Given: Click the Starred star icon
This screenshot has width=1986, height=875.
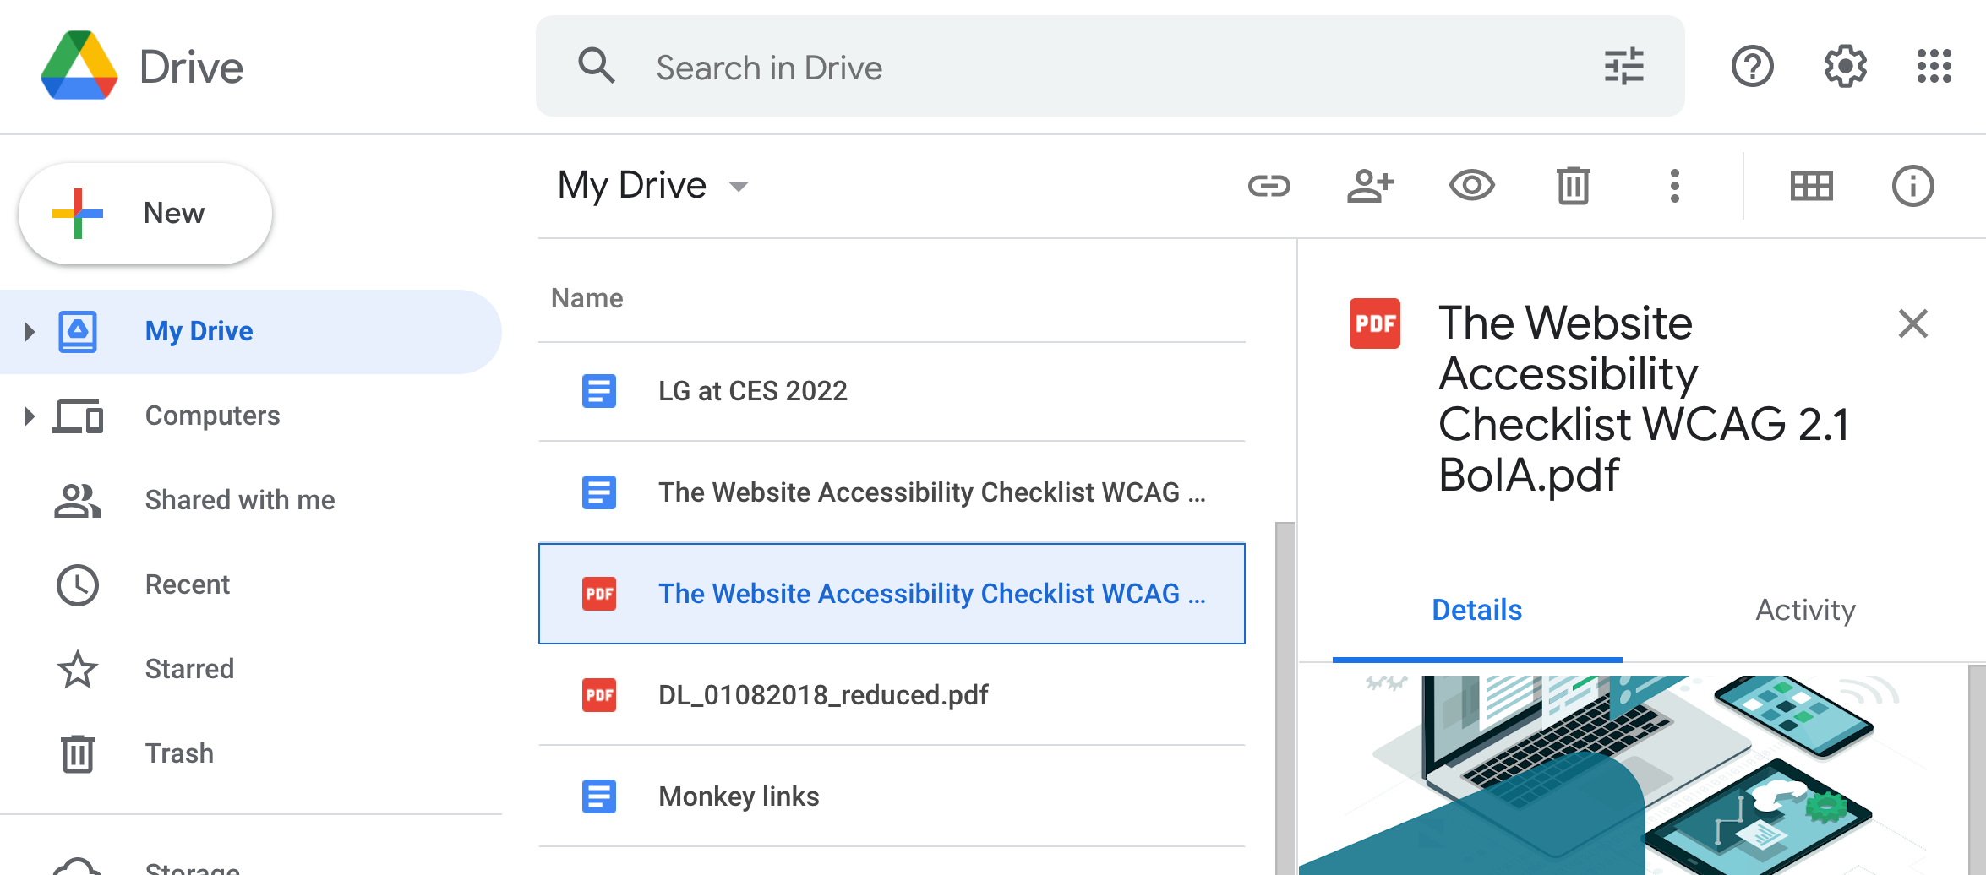Looking at the screenshot, I should click(x=78, y=669).
